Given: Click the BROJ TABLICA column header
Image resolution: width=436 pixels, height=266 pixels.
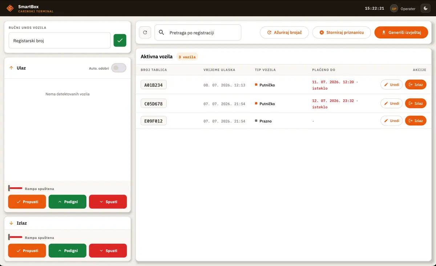Looking at the screenshot, I should click(154, 70).
